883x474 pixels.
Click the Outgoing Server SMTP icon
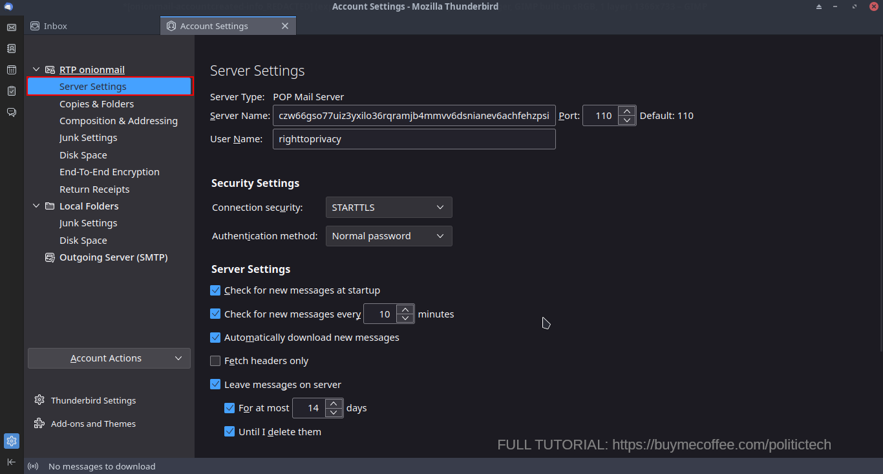pos(50,257)
